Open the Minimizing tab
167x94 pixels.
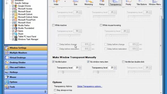[x=89, y=3]
